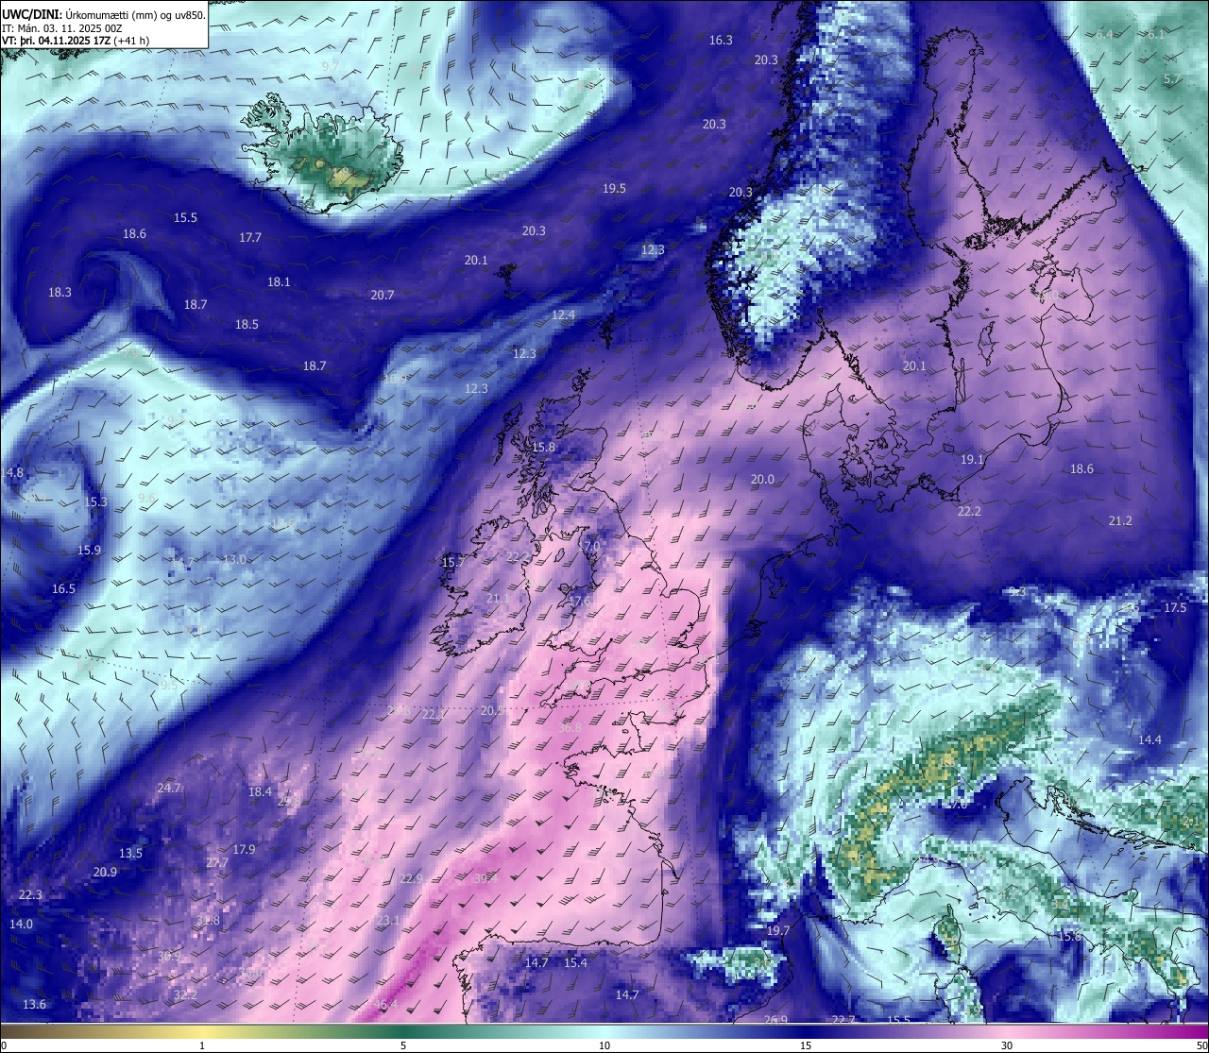Click the 32.2 value label
The width and height of the screenshot is (1209, 1053).
point(185,995)
